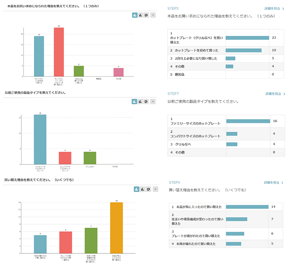
Task: Click the tall blue bar labeled 16
Action: (40, 139)
